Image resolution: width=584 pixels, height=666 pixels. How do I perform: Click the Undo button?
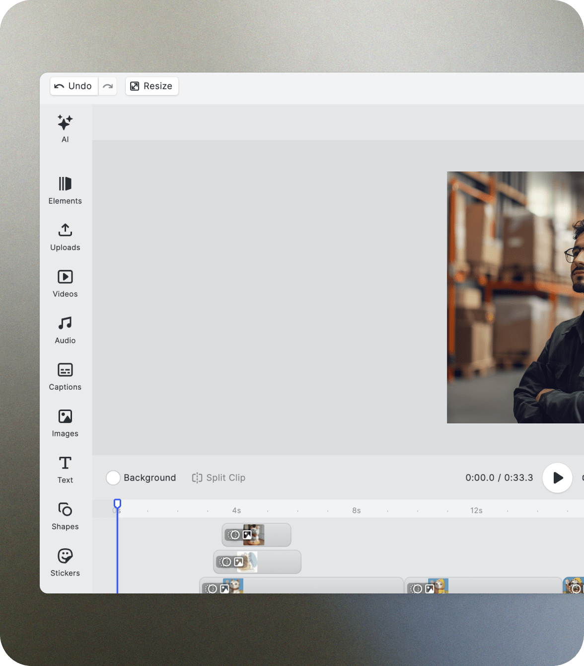(x=73, y=86)
